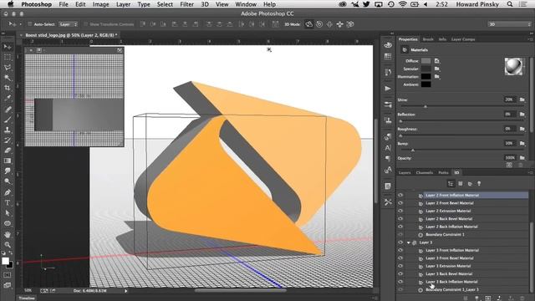
Task: Open the Shine texture folder menu
Action: [x=522, y=99]
